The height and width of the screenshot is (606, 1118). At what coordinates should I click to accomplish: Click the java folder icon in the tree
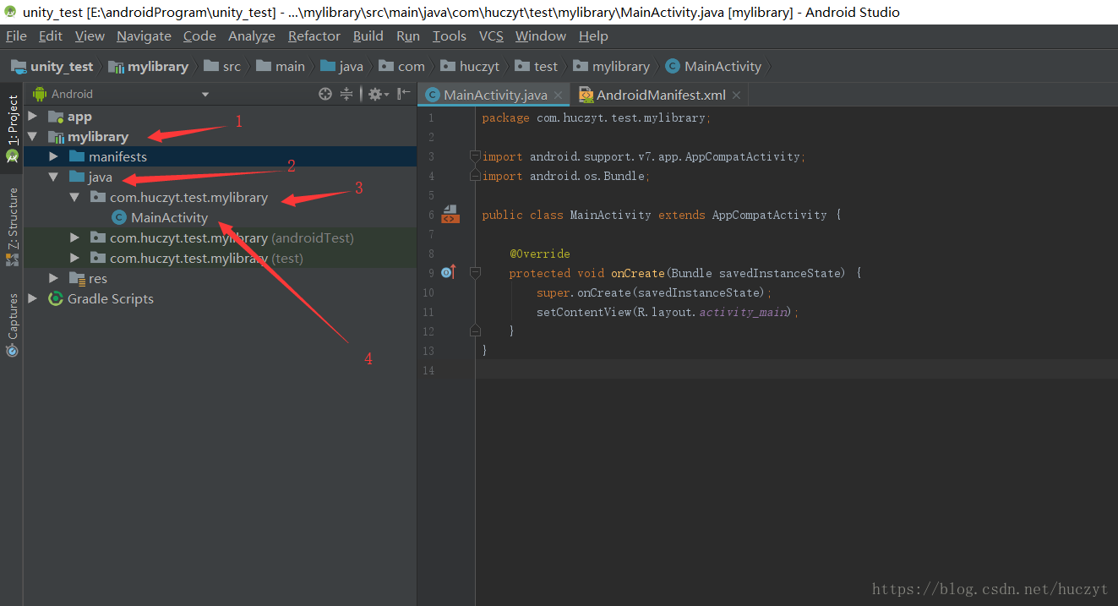pos(77,177)
